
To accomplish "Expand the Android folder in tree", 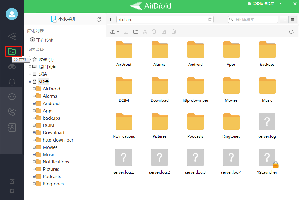I will point(34,103).
